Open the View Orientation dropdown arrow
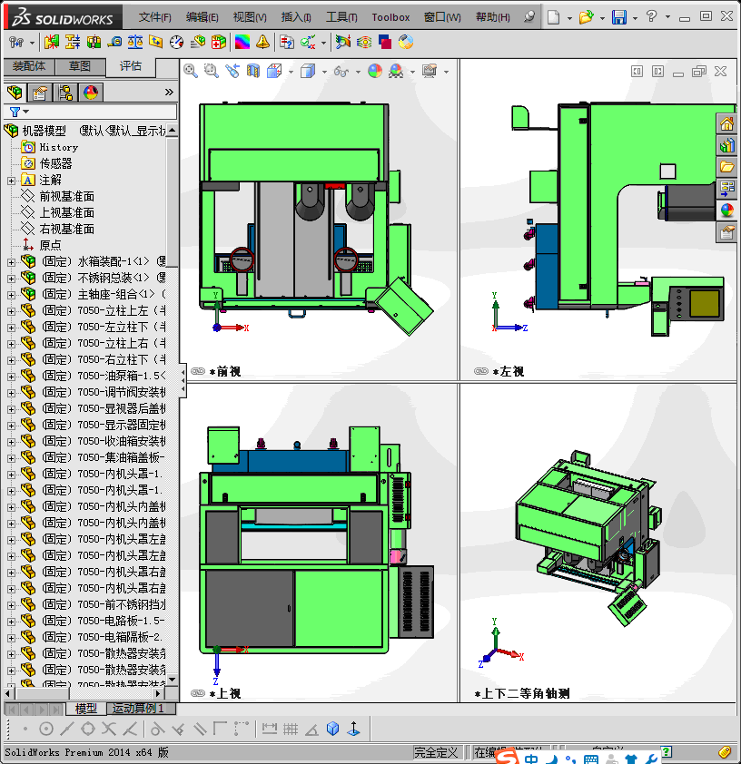The image size is (741, 764). tap(291, 72)
